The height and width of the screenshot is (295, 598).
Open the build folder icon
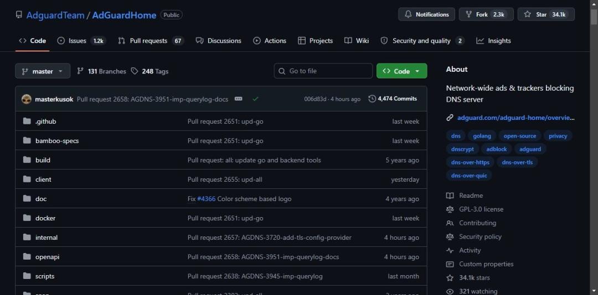(x=27, y=160)
